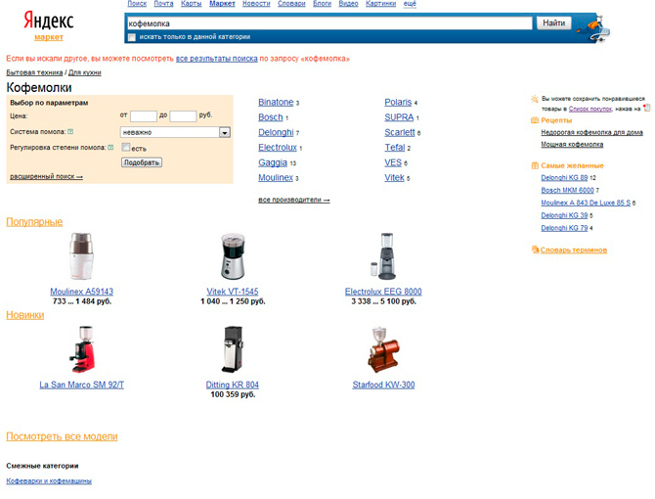This screenshot has height=499, width=655.
Task: Click the 'маркет' link under the logo
Action: tap(49, 37)
